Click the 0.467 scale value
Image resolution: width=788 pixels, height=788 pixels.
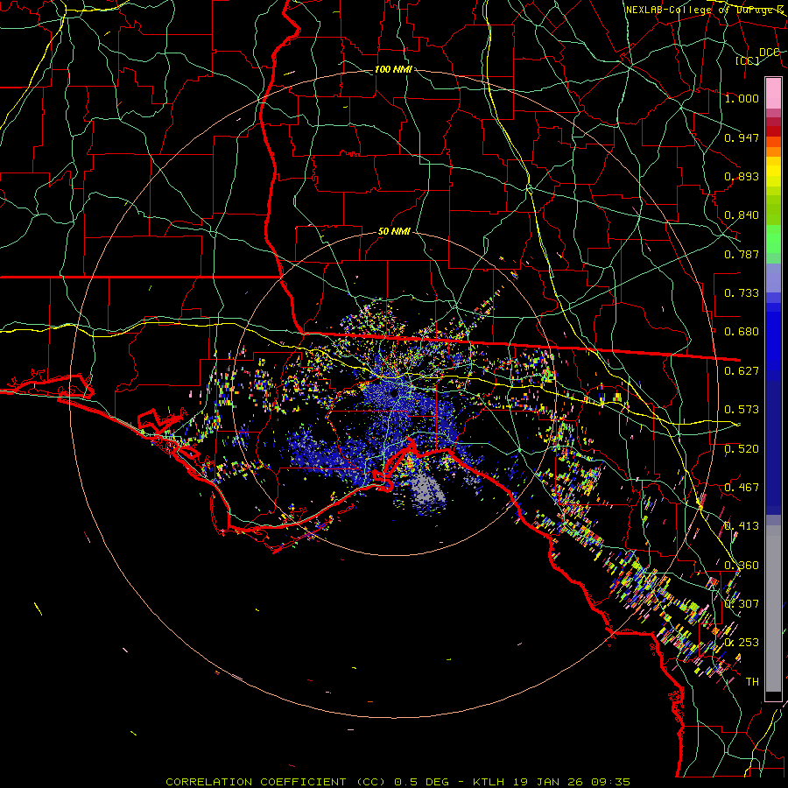(x=742, y=488)
